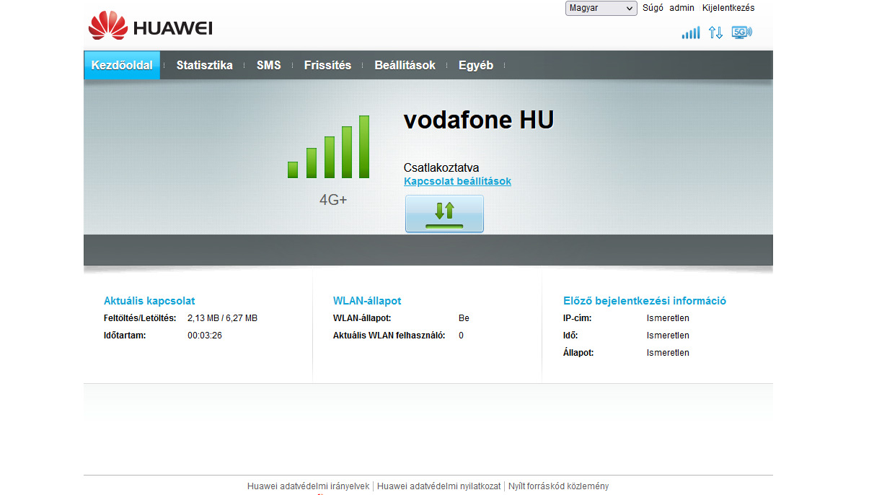Open Huawei adatvédelmi nyilatkozat link
The image size is (869, 495).
(x=438, y=486)
